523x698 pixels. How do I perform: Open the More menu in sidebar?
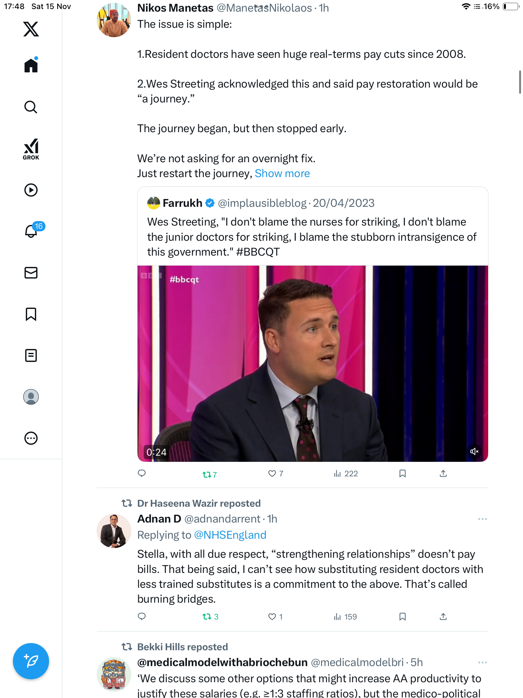tap(31, 438)
